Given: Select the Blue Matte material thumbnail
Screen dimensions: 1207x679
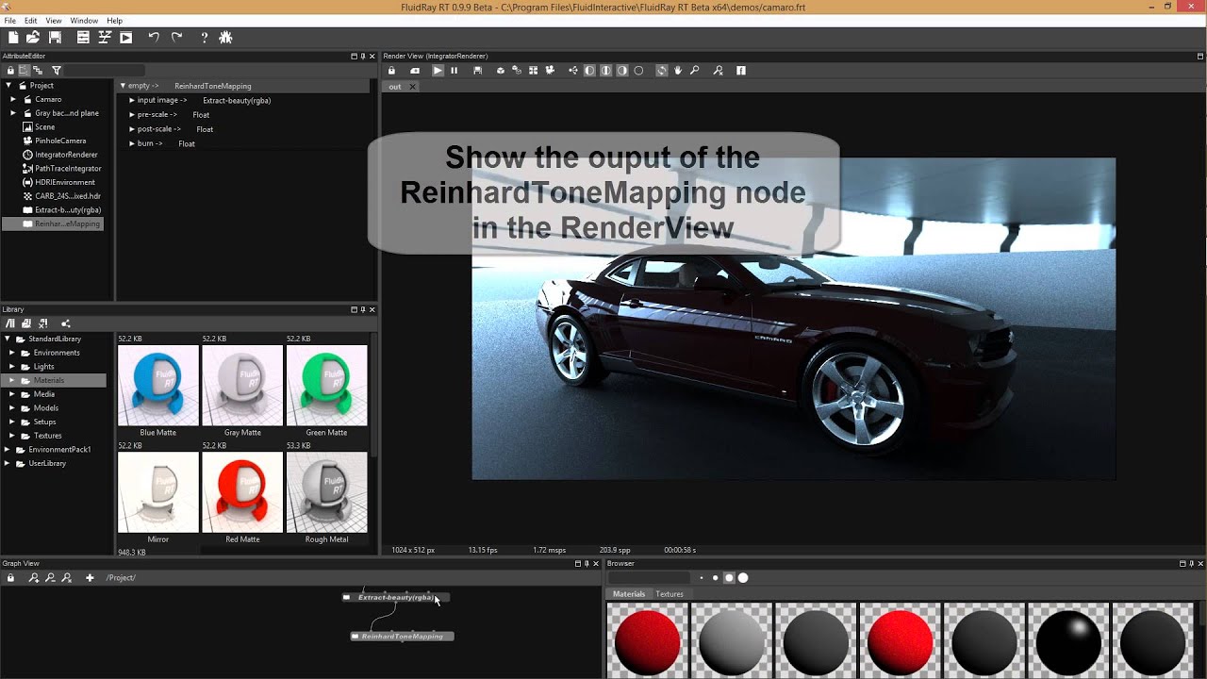Looking at the screenshot, I should tap(158, 385).
